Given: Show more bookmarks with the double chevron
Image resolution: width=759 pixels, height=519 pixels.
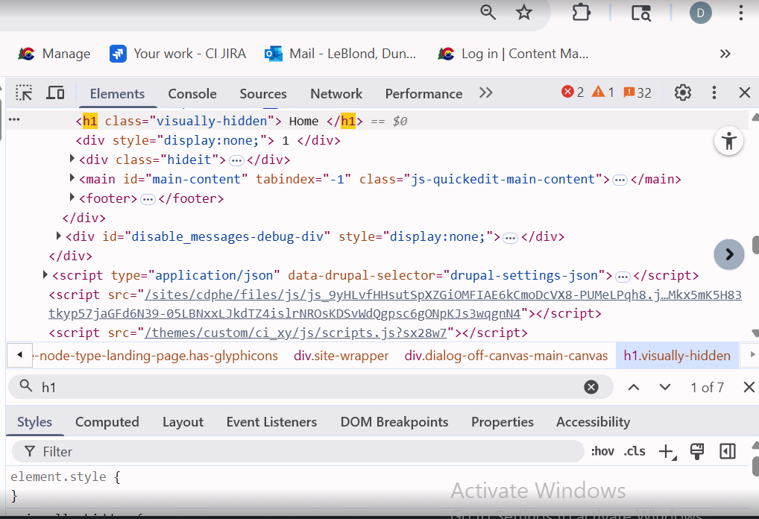Looking at the screenshot, I should click(x=725, y=54).
